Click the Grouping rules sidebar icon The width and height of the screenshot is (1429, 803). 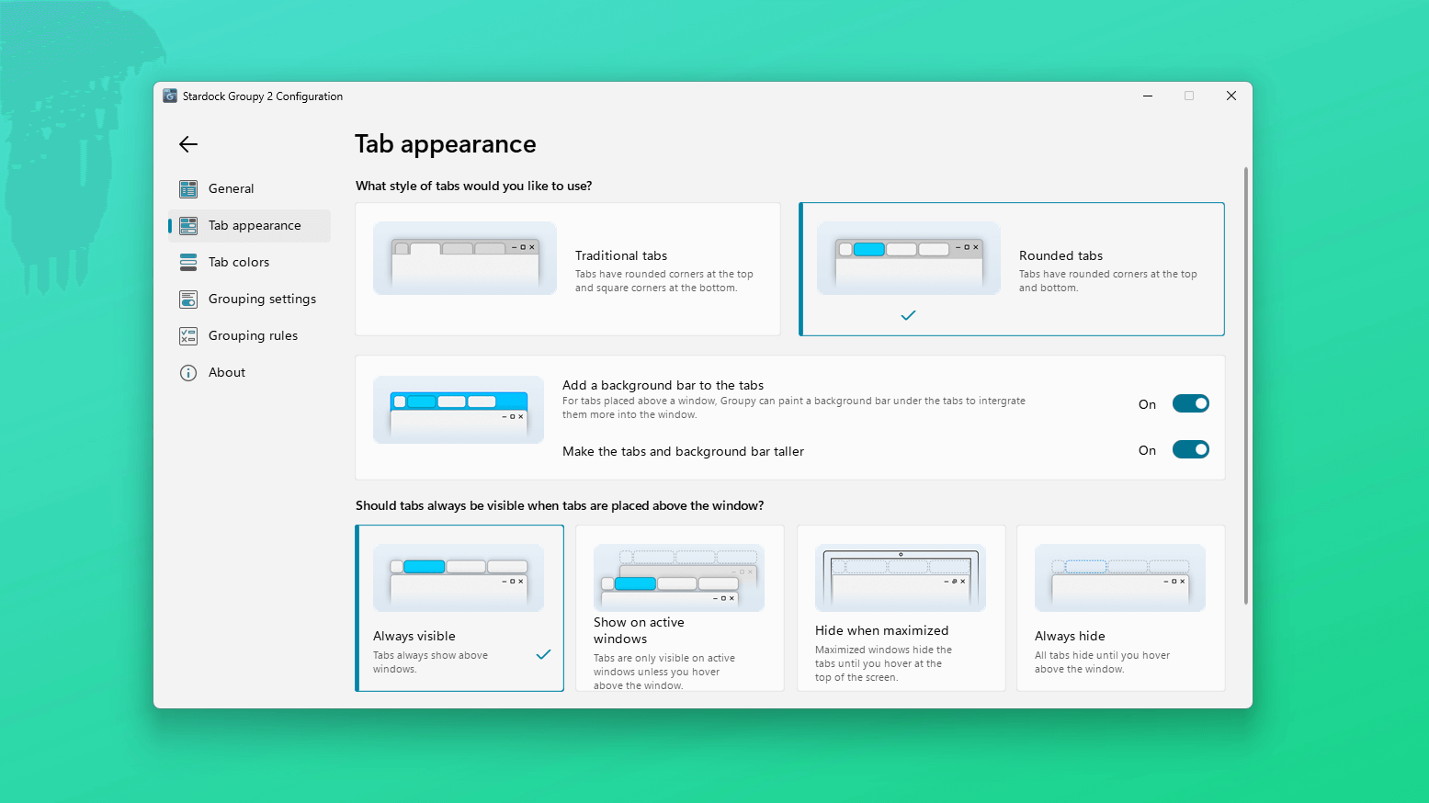(x=188, y=335)
